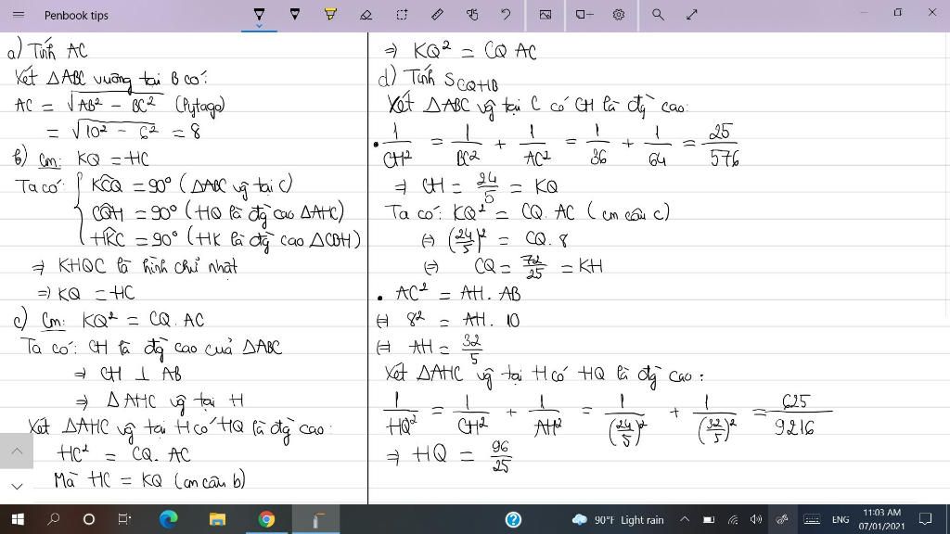The height and width of the screenshot is (534, 950).
Task: Open Windows Ink Workspace pen icon
Action: [x=782, y=519]
